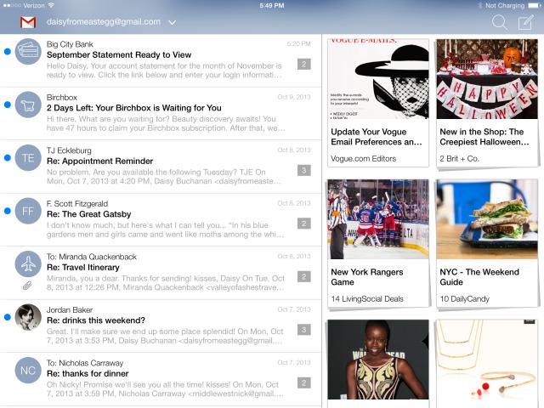The height and width of the screenshot is (408, 544).
Task: Toggle unread dot on Birchbox email
Action: [x=8, y=105]
